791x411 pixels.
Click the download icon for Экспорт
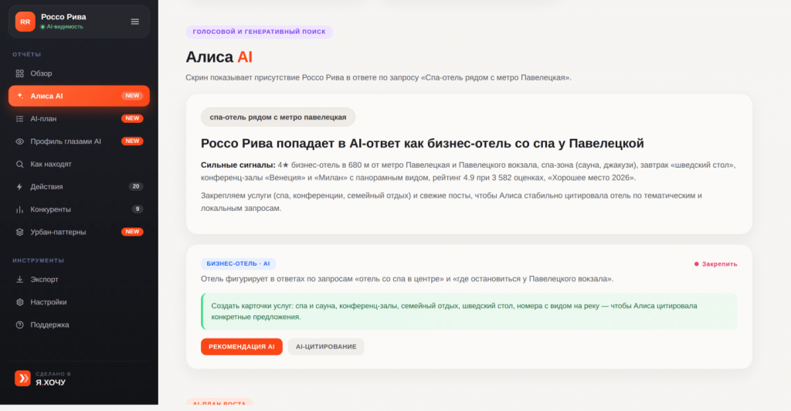point(19,280)
